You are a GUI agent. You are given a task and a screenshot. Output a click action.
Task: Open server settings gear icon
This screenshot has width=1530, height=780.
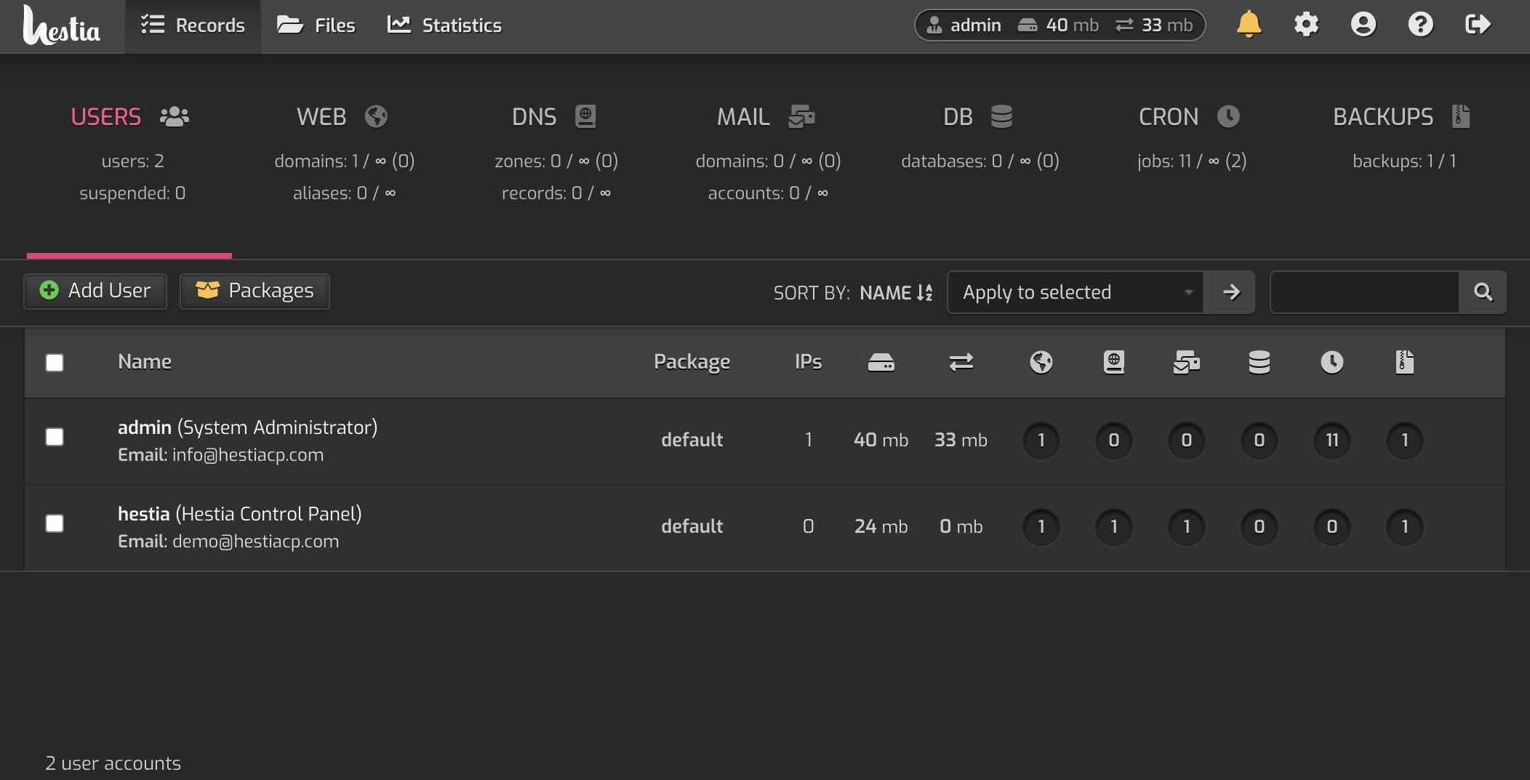point(1306,25)
